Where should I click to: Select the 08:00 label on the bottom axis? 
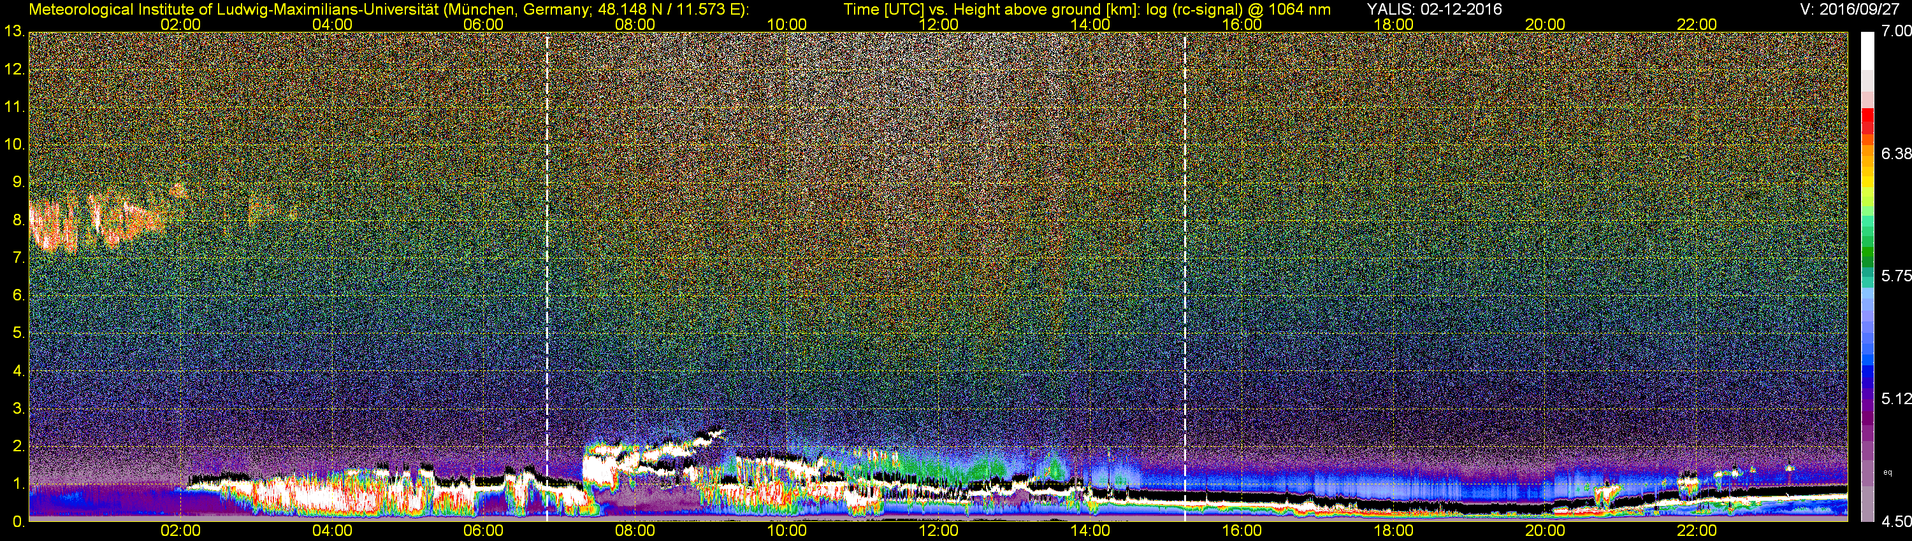(x=635, y=531)
